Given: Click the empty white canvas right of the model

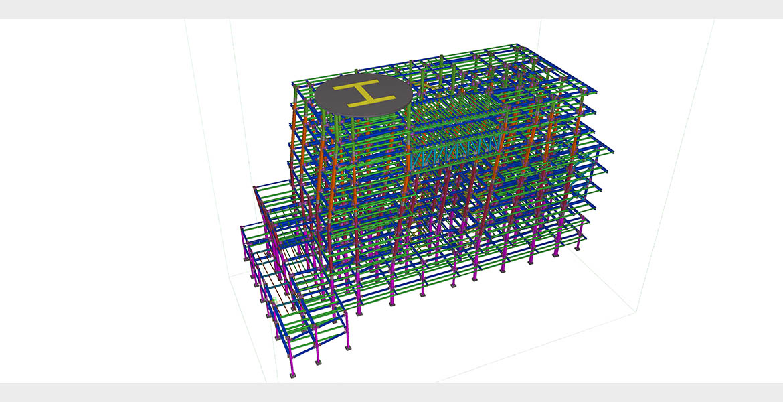Looking at the screenshot, I should 703,201.
